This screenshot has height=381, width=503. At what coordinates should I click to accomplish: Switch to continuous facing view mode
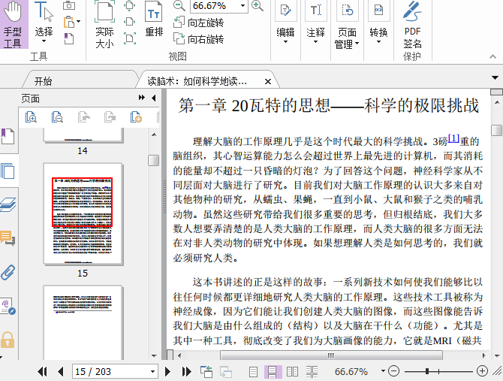[312, 372]
